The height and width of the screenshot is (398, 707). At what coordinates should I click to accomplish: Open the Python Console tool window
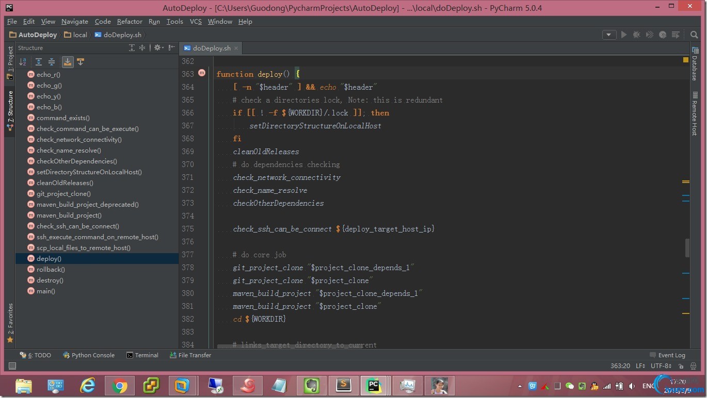pos(88,355)
